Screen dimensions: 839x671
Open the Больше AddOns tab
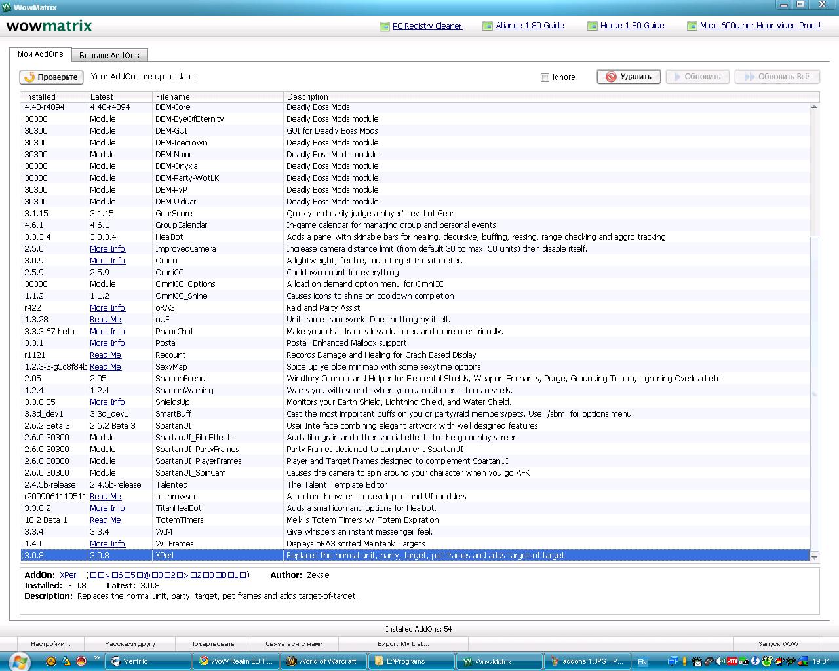(109, 55)
